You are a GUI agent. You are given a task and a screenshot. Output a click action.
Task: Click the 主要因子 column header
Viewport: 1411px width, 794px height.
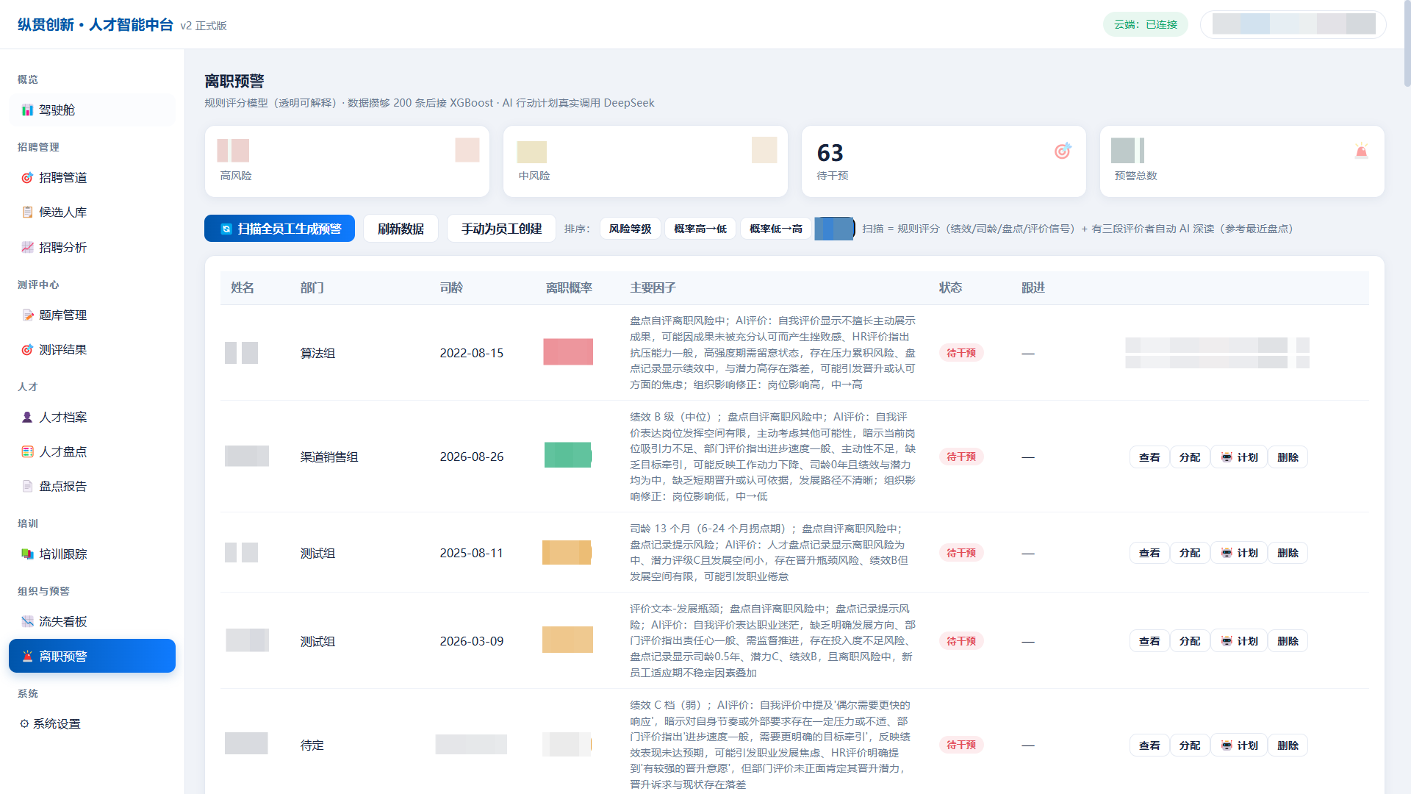point(653,288)
